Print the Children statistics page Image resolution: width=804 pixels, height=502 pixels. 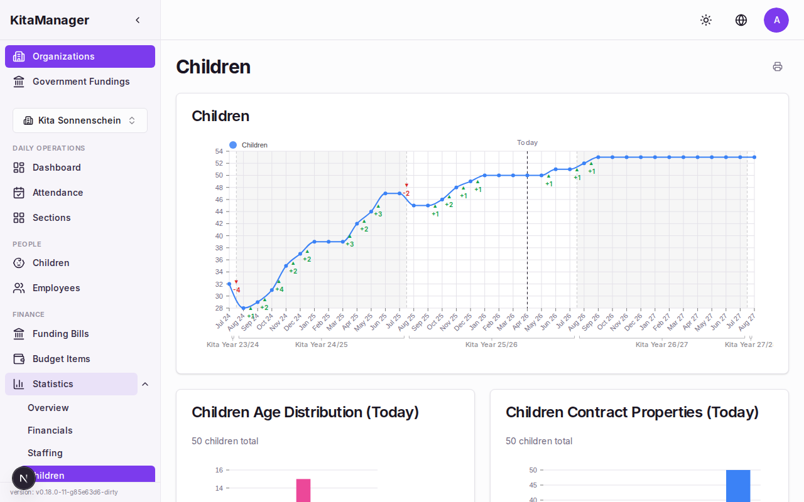click(x=778, y=67)
